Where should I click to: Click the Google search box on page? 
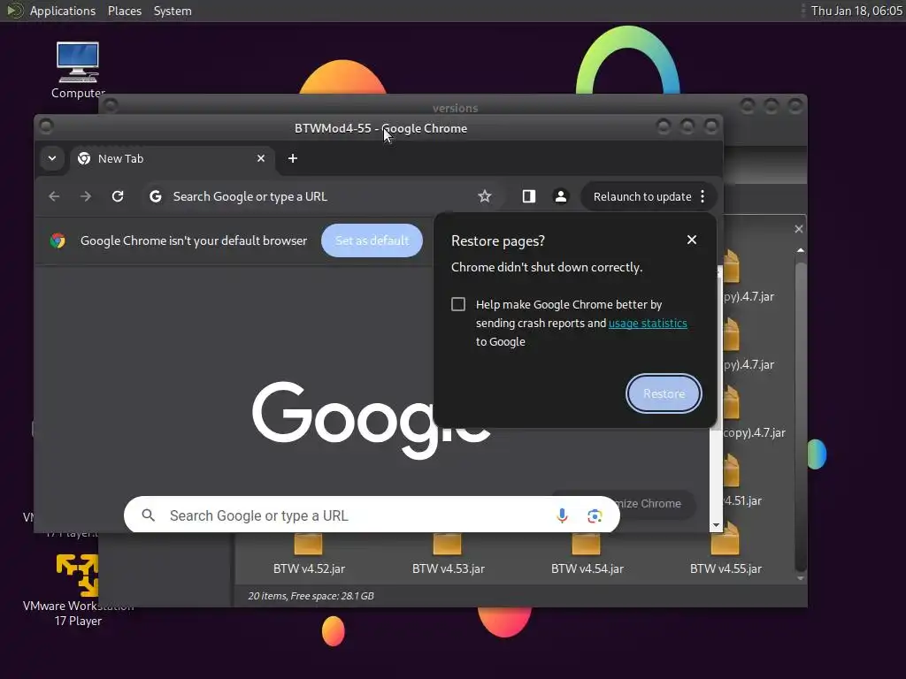[x=372, y=515]
